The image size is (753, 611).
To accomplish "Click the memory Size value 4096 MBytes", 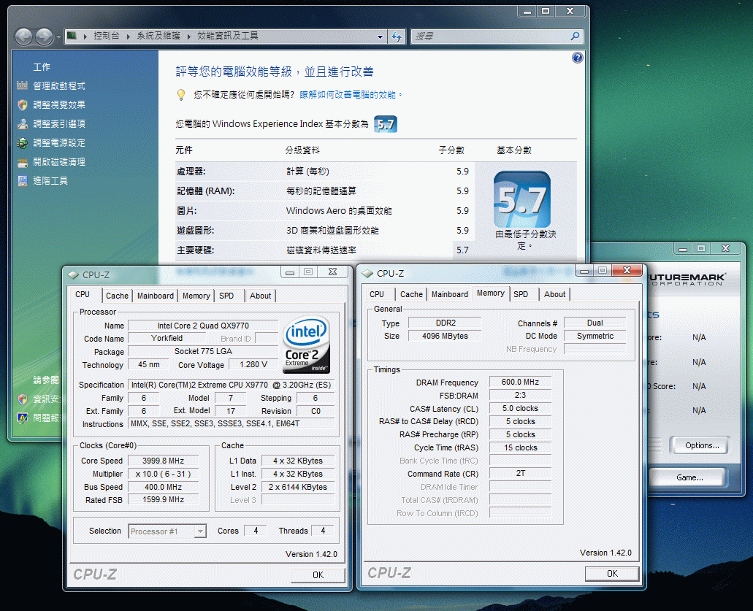I will pos(445,336).
